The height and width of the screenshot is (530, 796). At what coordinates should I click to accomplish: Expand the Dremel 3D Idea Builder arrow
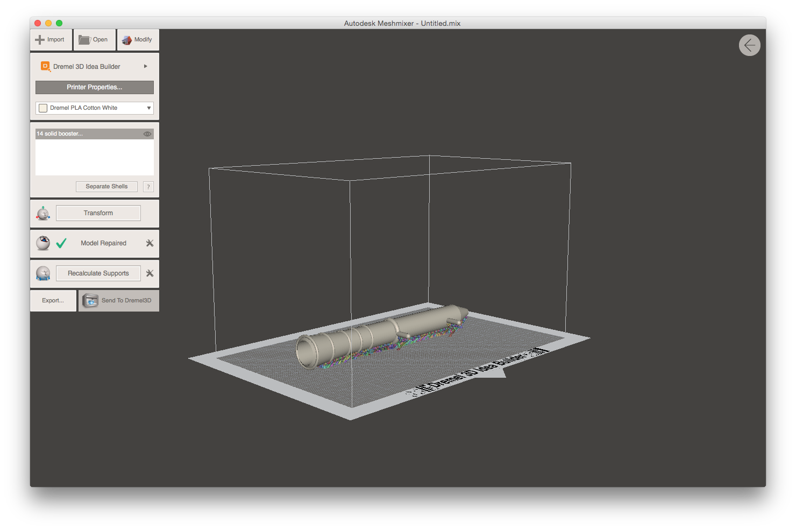pos(145,66)
